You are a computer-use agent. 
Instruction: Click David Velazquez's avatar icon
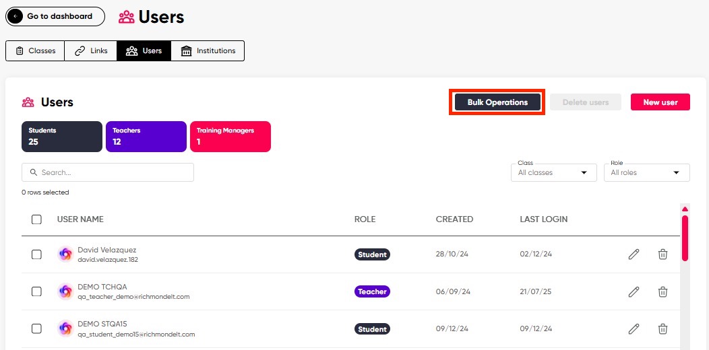pyautogui.click(x=65, y=254)
